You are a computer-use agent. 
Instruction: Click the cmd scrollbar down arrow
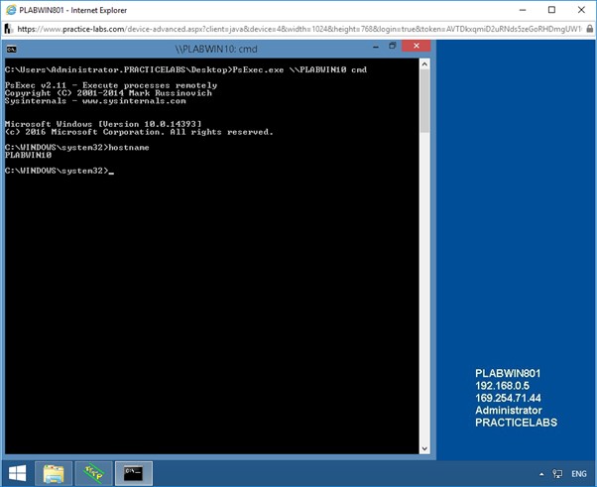click(x=424, y=448)
